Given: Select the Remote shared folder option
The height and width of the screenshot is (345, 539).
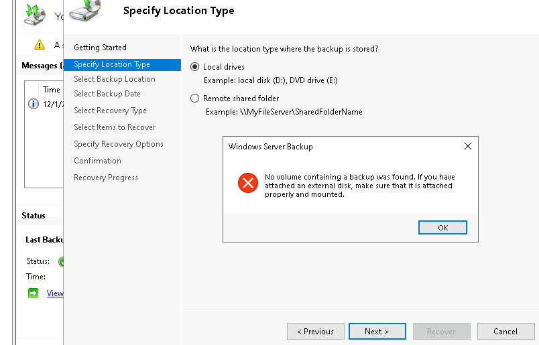Looking at the screenshot, I should (195, 98).
